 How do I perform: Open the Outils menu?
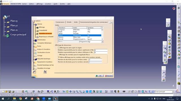(x=55, y=4)
